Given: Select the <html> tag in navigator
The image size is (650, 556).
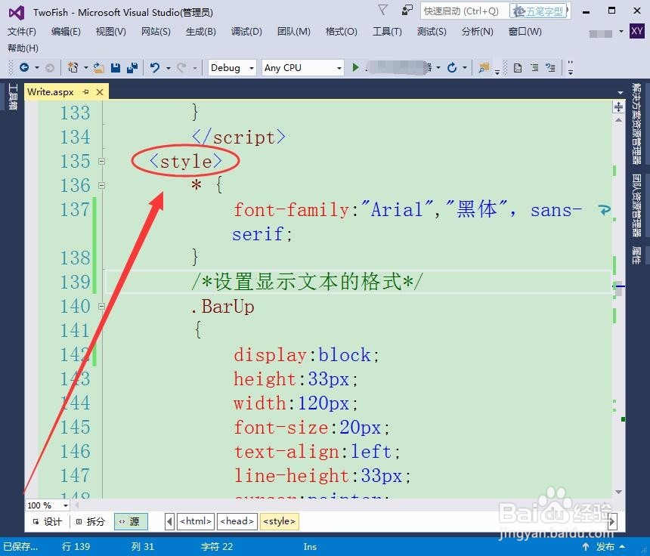Looking at the screenshot, I should [196, 521].
